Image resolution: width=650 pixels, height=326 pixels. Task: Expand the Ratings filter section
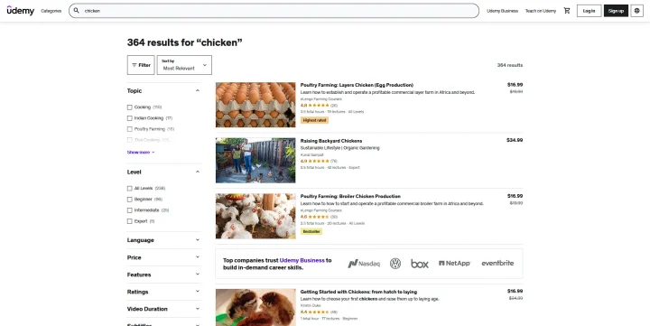coord(163,292)
